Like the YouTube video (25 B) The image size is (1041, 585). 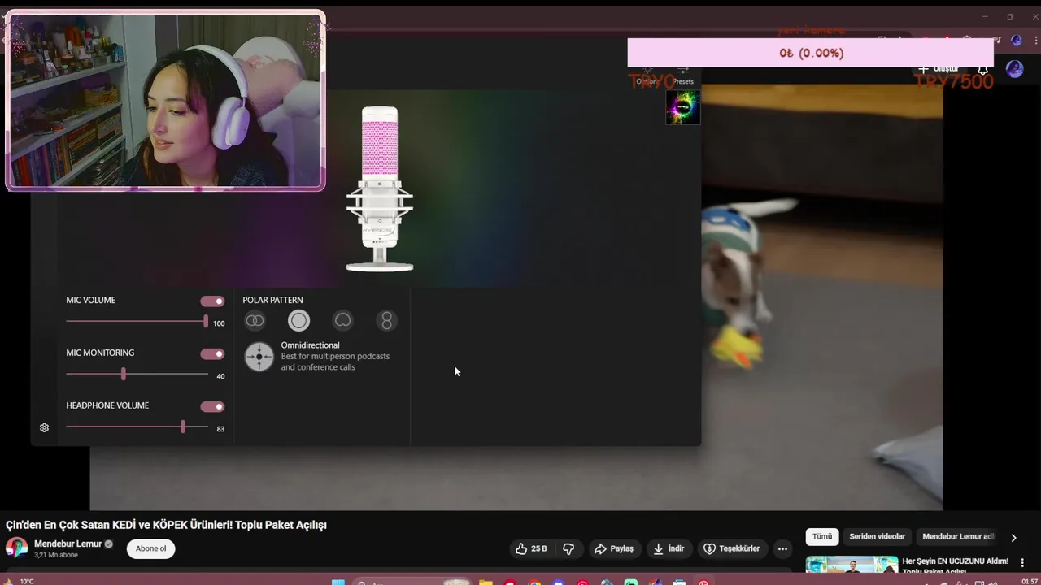point(531,548)
